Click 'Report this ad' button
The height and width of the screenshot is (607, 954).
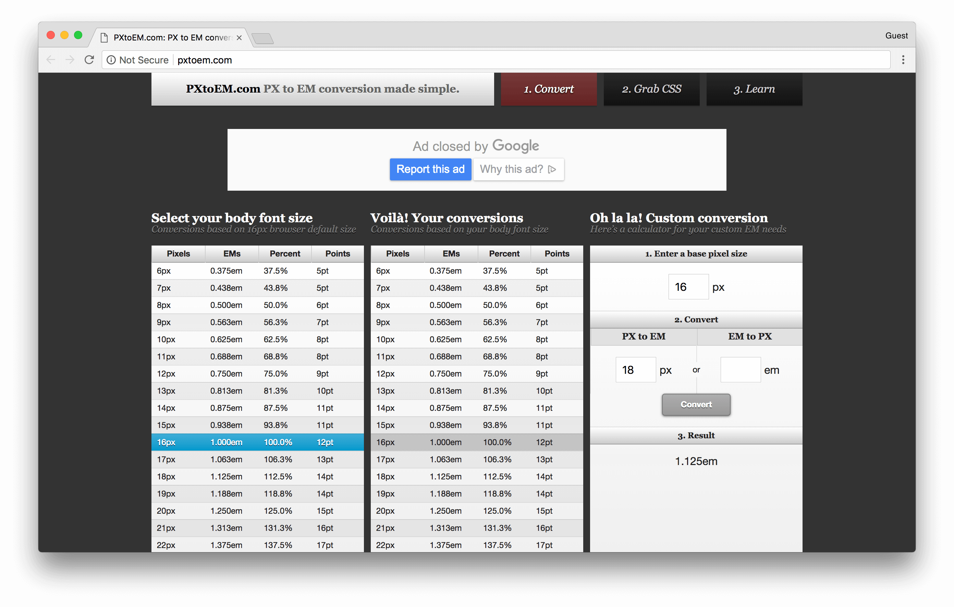(430, 169)
